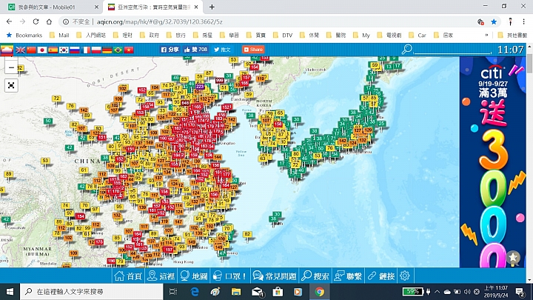Open the Mail bookmark folder

pos(59,35)
